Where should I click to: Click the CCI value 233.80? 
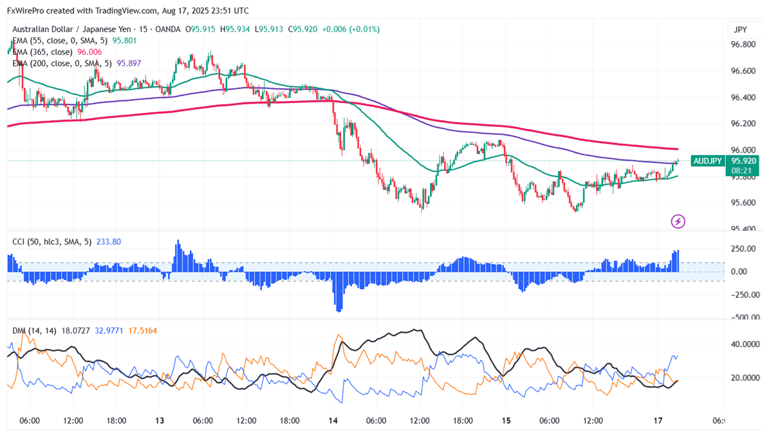(x=109, y=241)
